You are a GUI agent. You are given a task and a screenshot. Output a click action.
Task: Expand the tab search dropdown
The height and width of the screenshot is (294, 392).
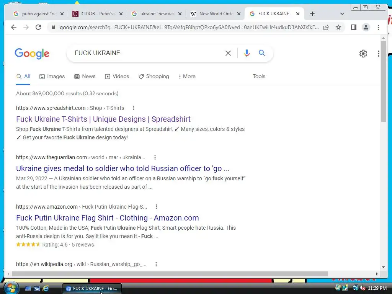click(342, 14)
